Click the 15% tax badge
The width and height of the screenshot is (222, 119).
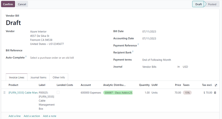[x=187, y=93]
